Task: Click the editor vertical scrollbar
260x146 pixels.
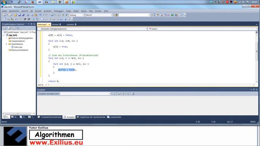Action: pyautogui.click(x=257, y=52)
